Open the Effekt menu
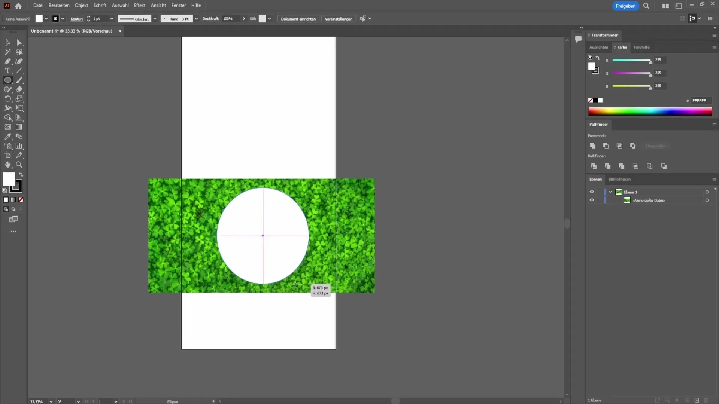The height and width of the screenshot is (404, 719). click(140, 6)
